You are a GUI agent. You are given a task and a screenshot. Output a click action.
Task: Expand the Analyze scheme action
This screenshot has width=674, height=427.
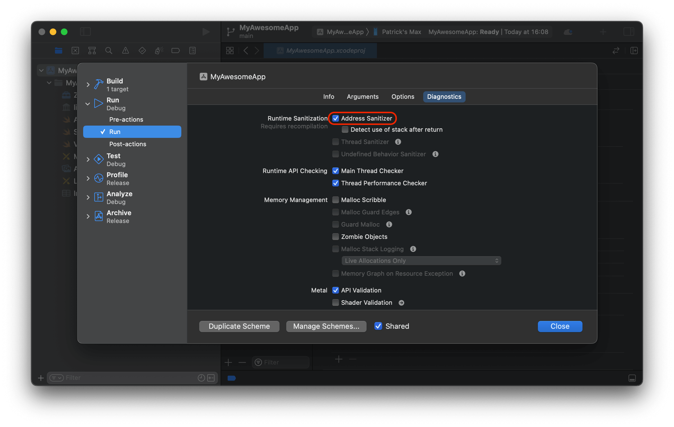point(88,198)
